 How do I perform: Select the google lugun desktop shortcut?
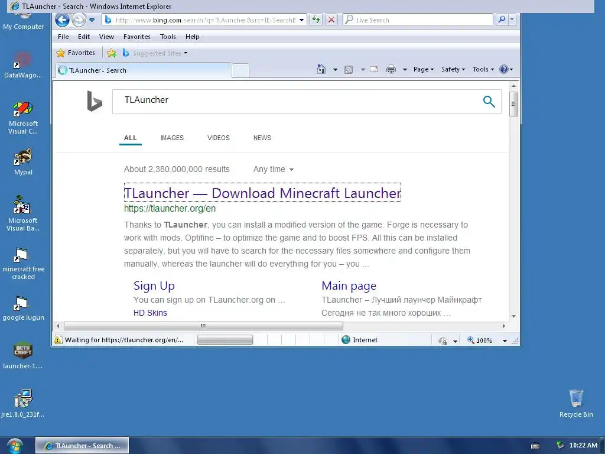[23, 309]
